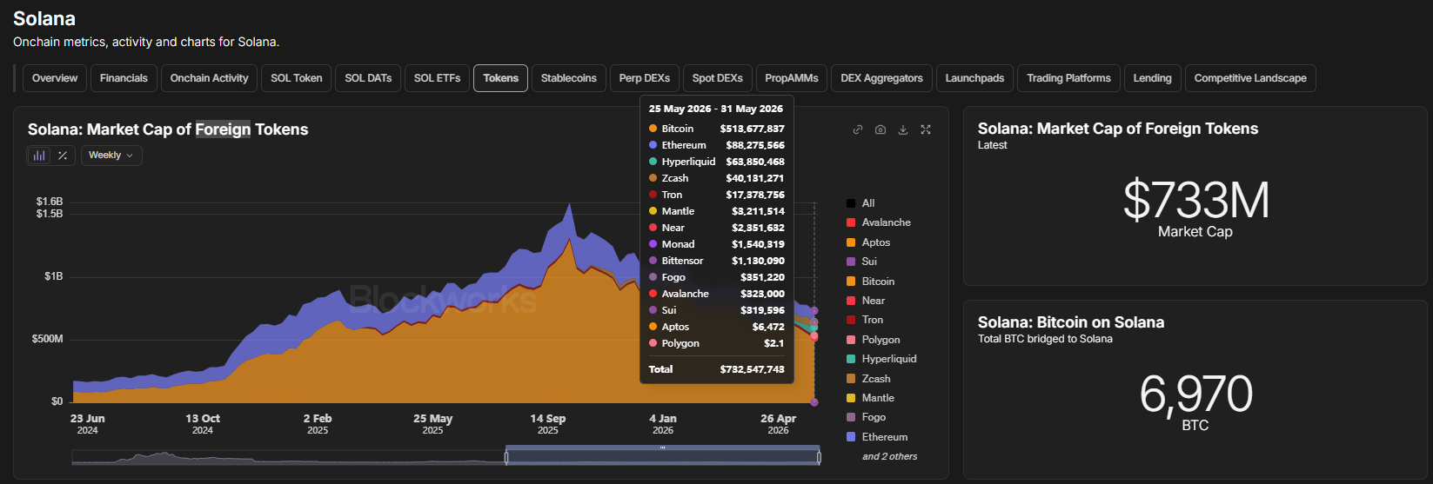This screenshot has width=1433, height=484.
Task: Open Trading Platforms tab
Action: (1068, 78)
